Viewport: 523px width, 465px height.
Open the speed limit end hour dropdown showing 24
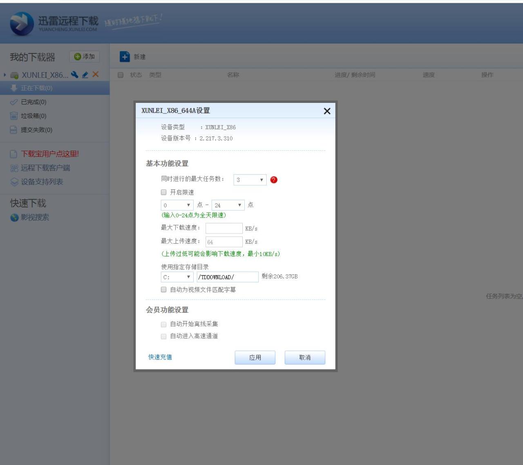click(x=228, y=205)
